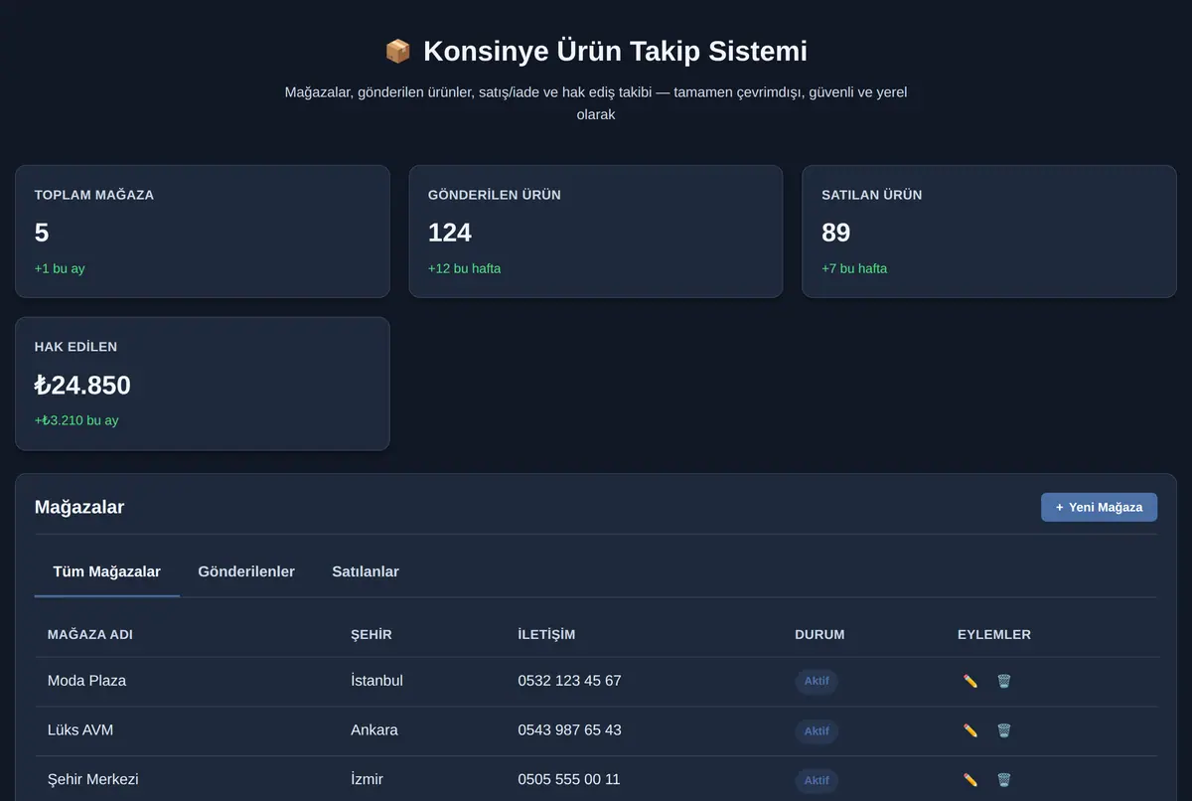Select the Hak Edilen stat card

point(203,384)
